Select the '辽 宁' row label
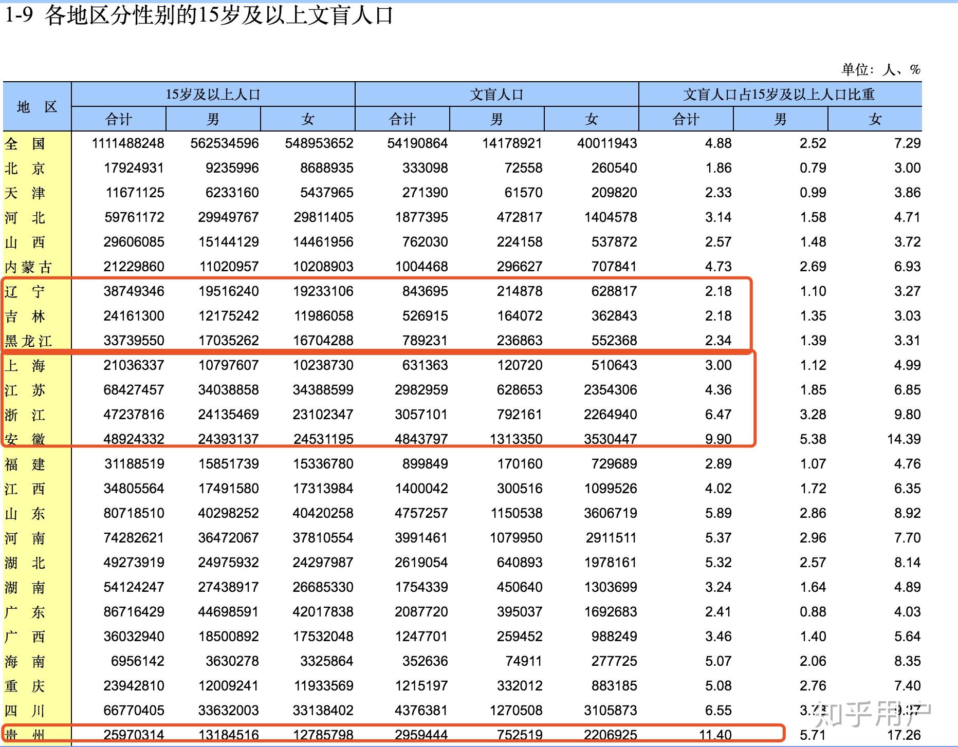This screenshot has width=958, height=747. 25,292
